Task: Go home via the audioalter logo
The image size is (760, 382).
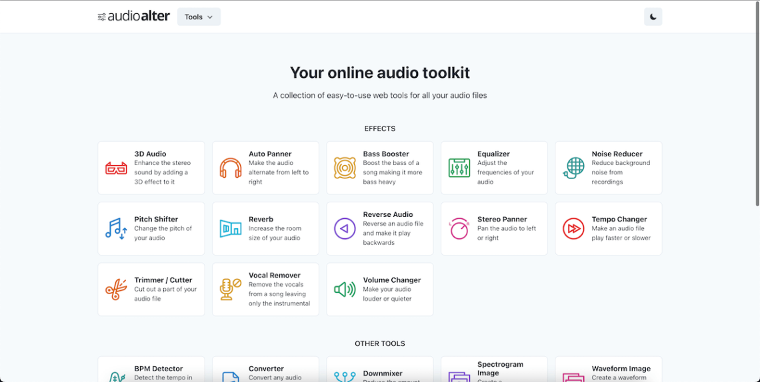Action: (134, 17)
